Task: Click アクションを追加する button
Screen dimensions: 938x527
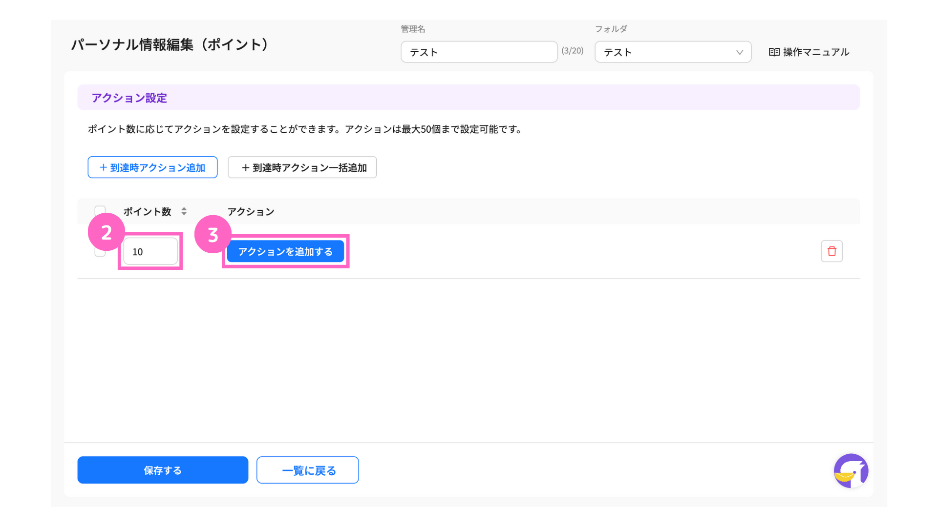Action: pyautogui.click(x=285, y=251)
